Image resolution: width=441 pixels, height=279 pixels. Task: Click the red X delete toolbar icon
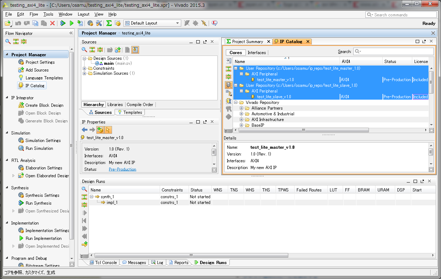click(x=52, y=23)
